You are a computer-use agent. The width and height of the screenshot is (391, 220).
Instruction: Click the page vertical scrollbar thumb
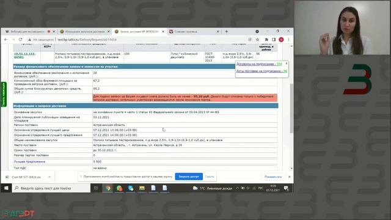[x=291, y=109]
